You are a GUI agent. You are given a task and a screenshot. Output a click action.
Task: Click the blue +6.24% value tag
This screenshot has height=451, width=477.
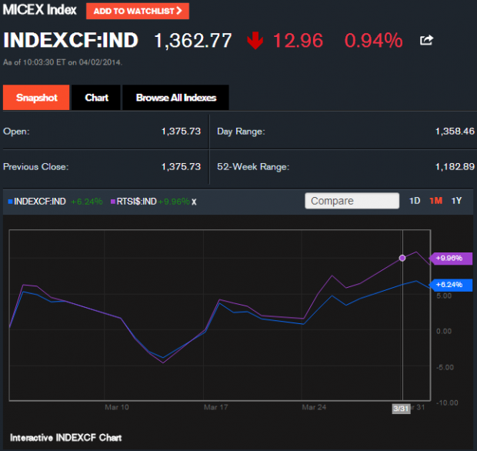point(449,284)
